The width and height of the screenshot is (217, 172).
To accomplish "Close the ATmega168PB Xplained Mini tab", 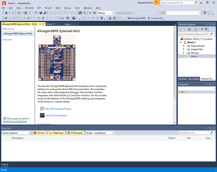I will 43,24.
